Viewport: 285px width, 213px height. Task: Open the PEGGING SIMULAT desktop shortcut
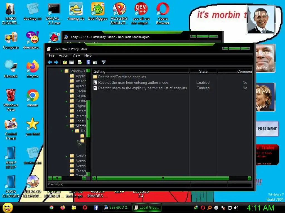click(119, 14)
